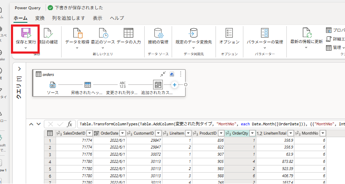Open the 管理 manage button
Image resolution: width=345 pixels, height=184 pixels.
pos(335,48)
